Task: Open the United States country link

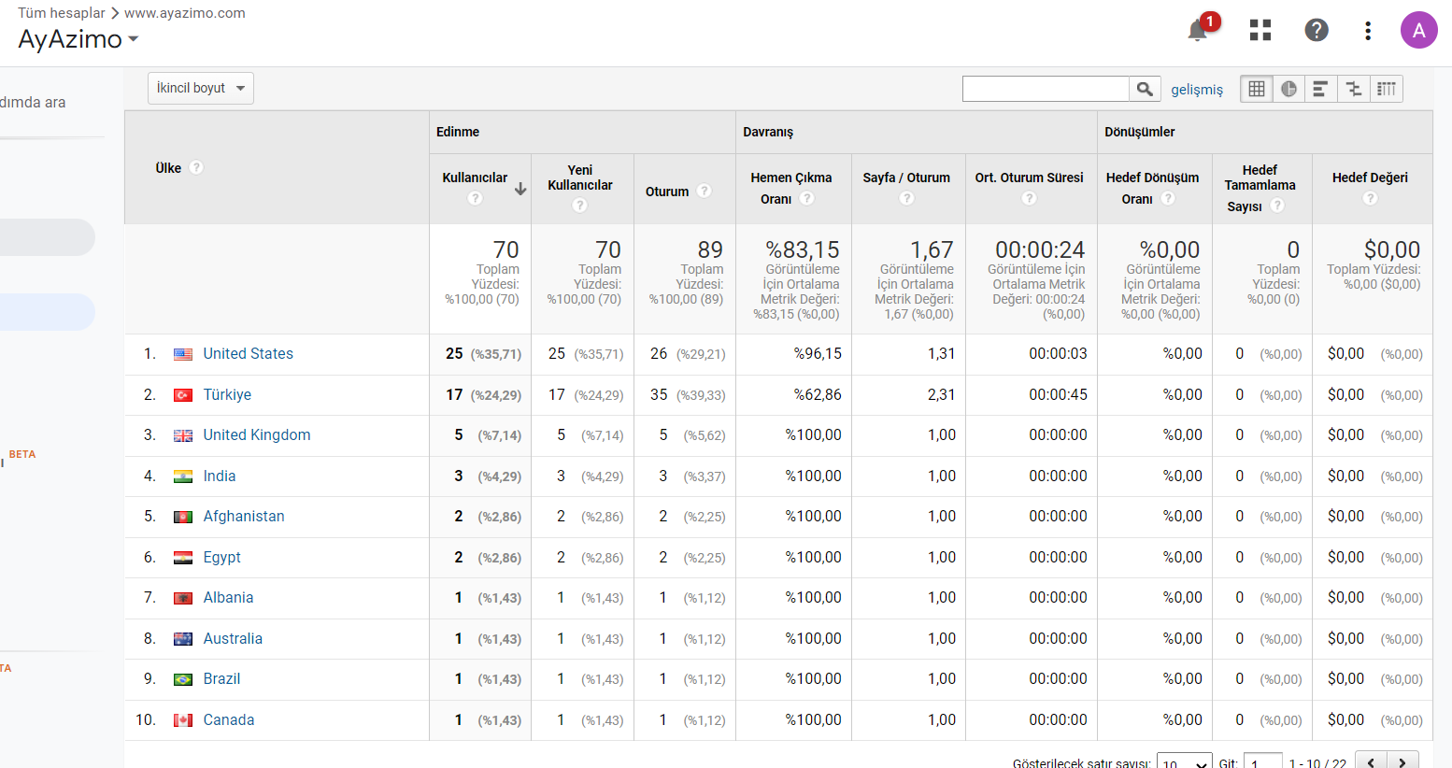Action: click(x=249, y=353)
